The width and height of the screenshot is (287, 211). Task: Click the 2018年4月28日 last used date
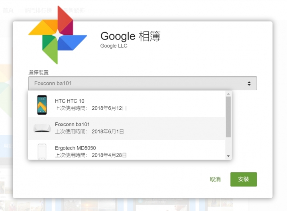[109, 155]
